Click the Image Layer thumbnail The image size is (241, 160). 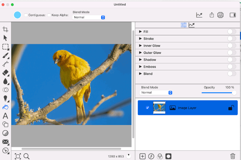pyautogui.click(x=159, y=108)
